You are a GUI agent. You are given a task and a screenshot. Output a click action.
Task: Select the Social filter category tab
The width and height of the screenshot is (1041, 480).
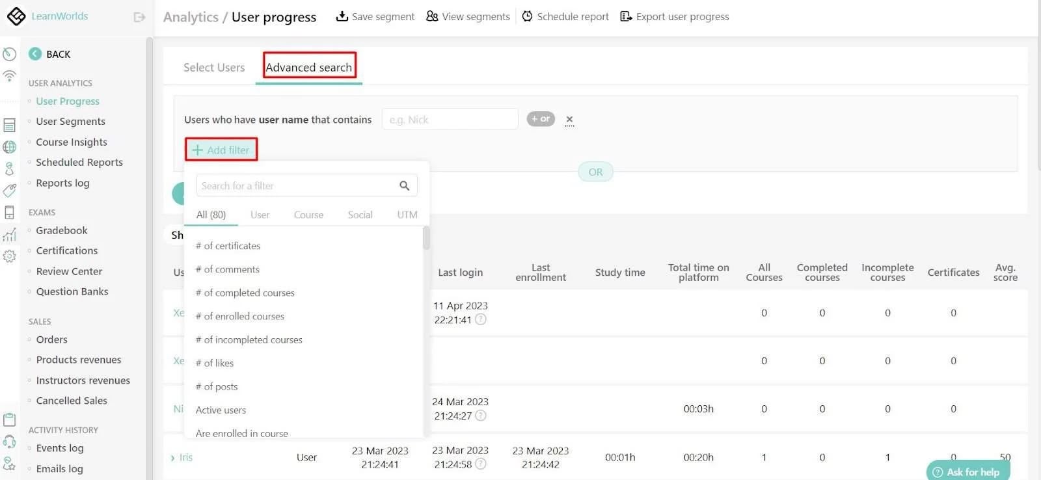coord(360,215)
